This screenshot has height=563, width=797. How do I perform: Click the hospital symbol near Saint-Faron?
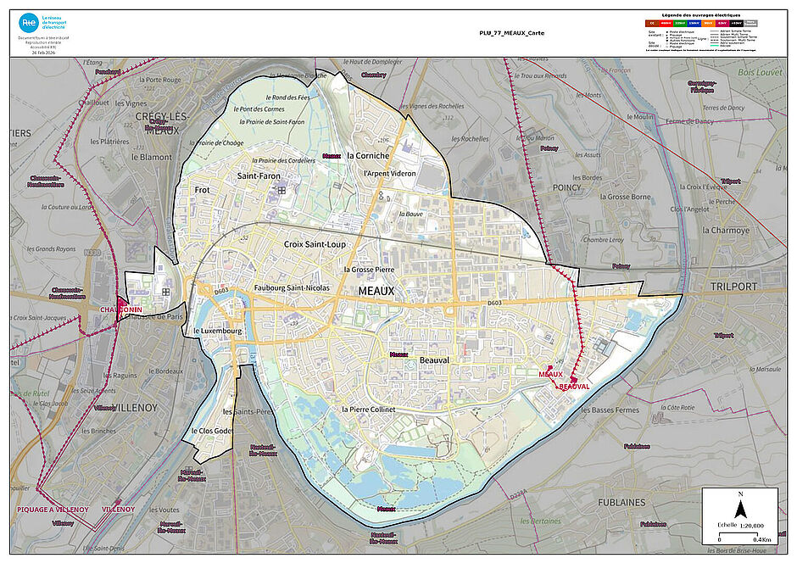tap(281, 191)
